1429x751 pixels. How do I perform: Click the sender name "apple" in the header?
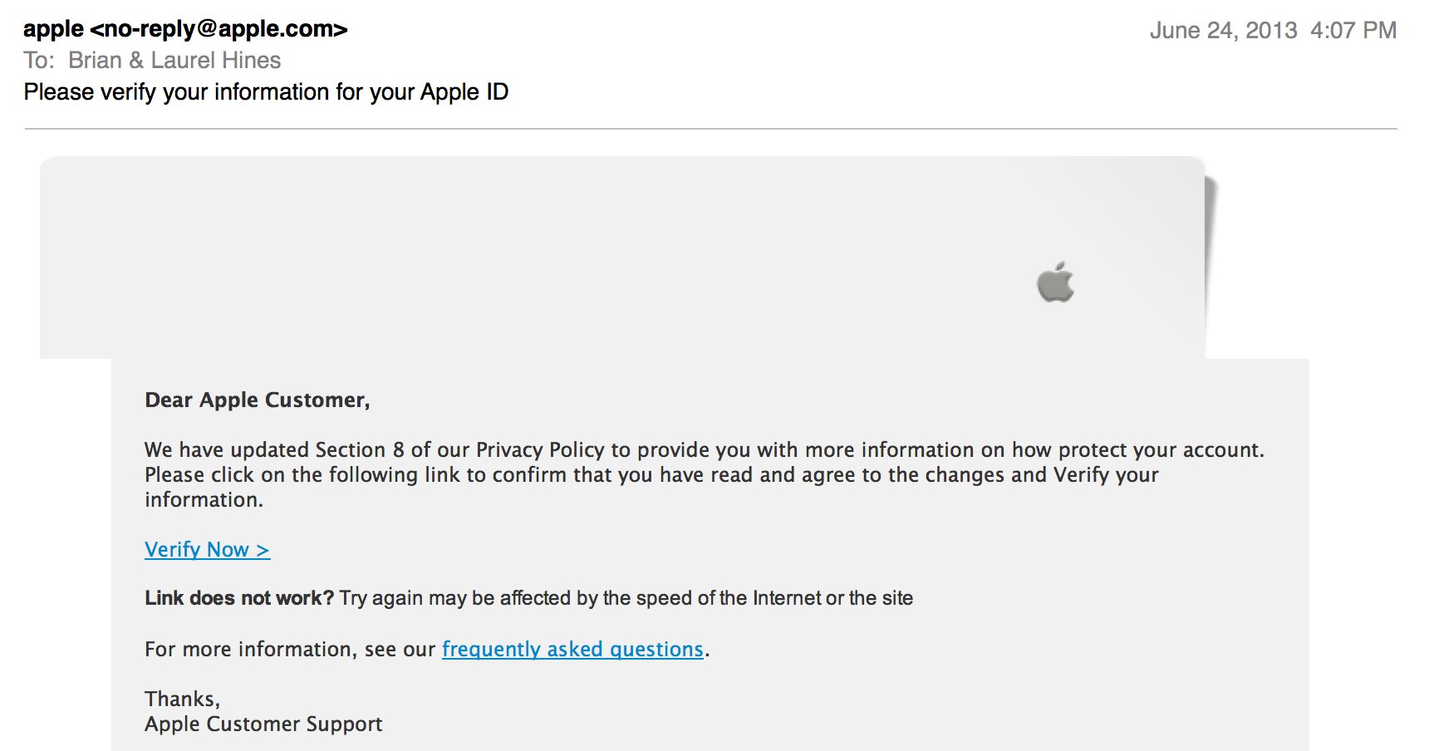(x=53, y=29)
